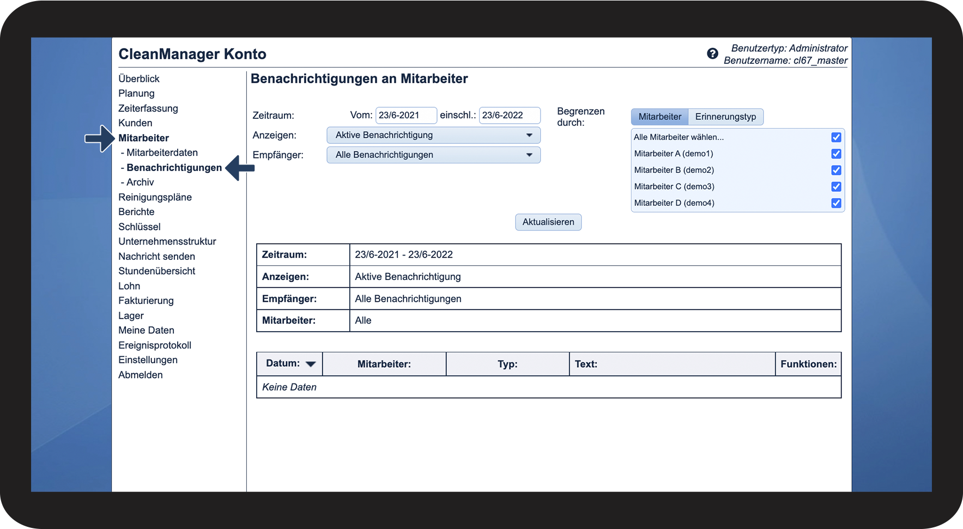
Task: Open Mitarbeiterdaten in sidebar
Action: pos(162,153)
